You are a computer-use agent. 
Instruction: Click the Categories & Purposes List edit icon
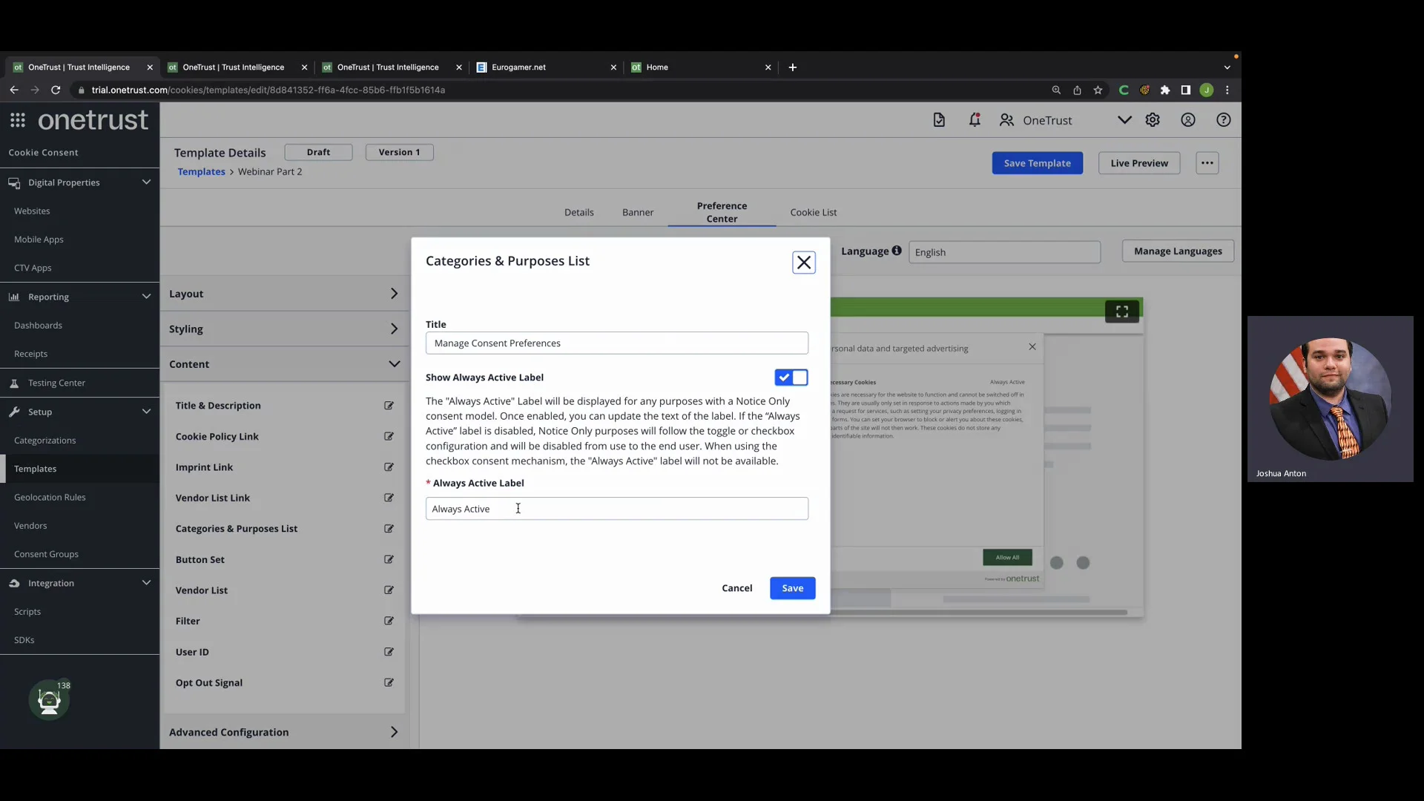pyautogui.click(x=389, y=528)
